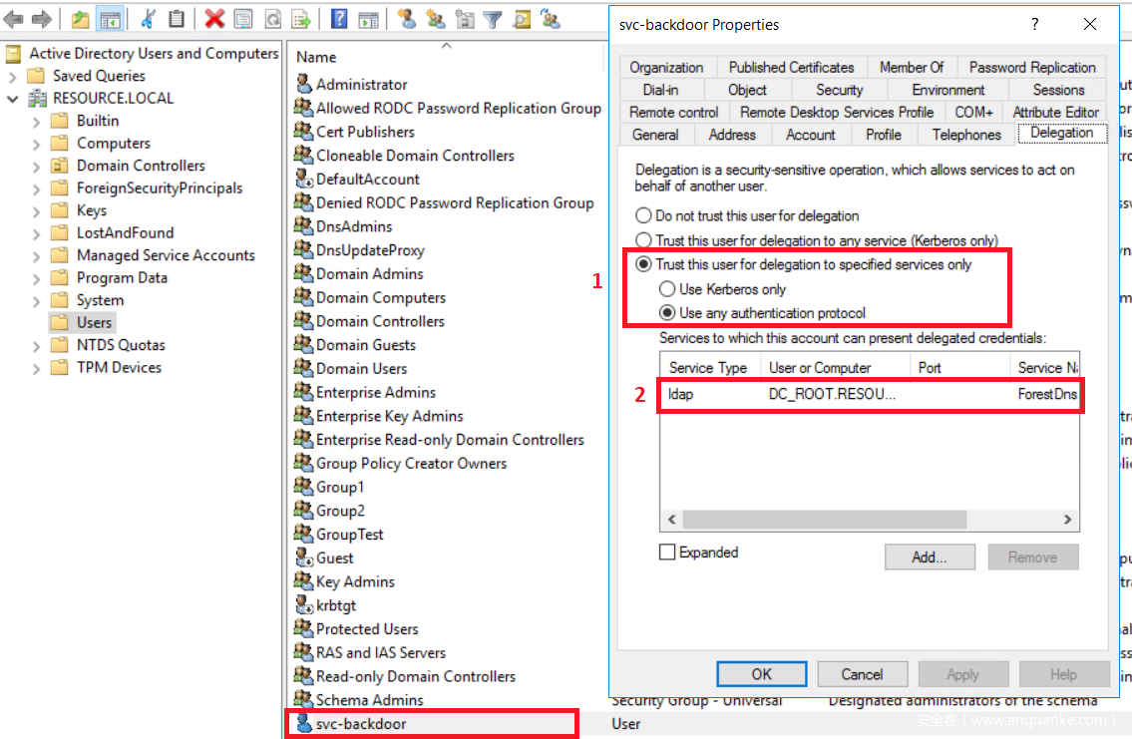1132x739 pixels.
Task: Create a new group with toolbar icon
Action: pos(435,19)
